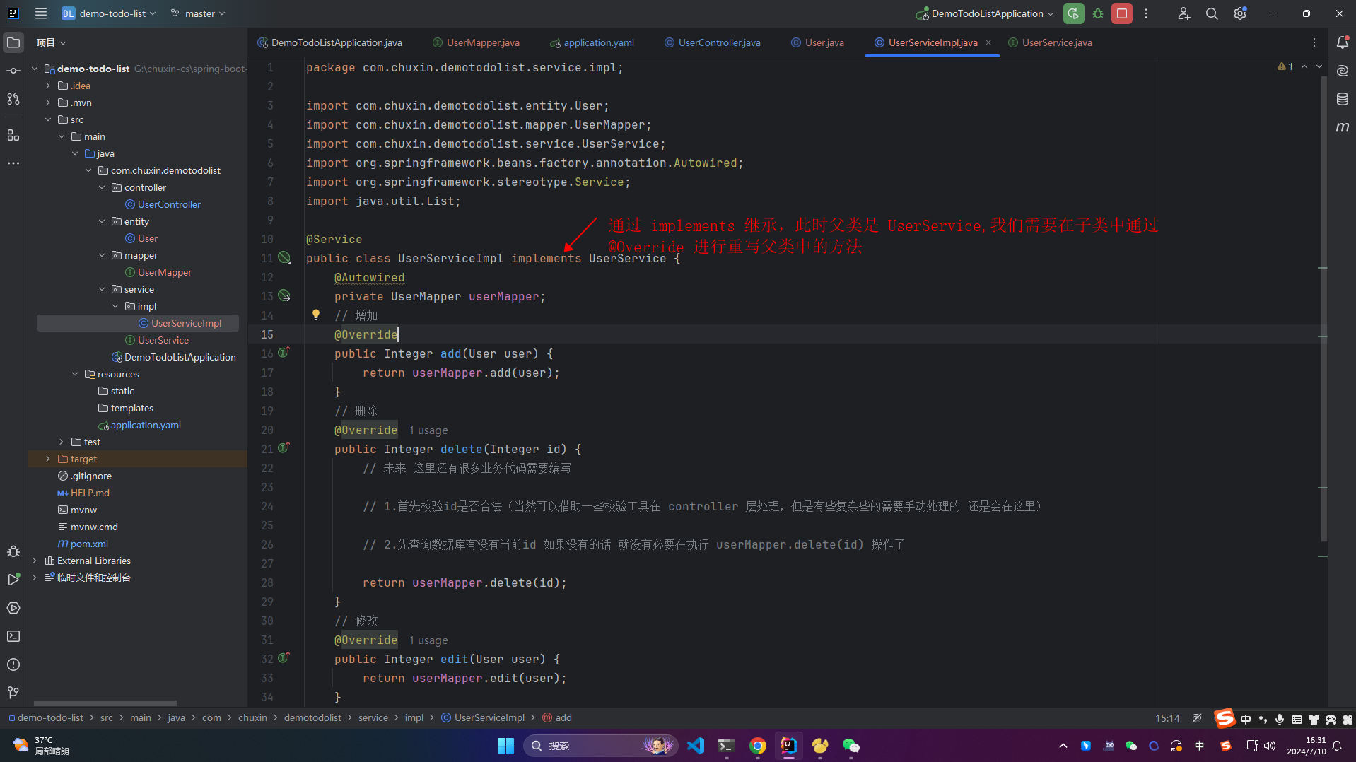
Task: Switch to UserMapper.java tab
Action: click(x=476, y=42)
